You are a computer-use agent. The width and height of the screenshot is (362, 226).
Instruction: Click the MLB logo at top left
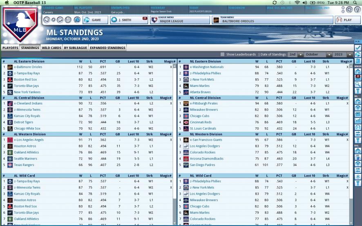(x=20, y=24)
